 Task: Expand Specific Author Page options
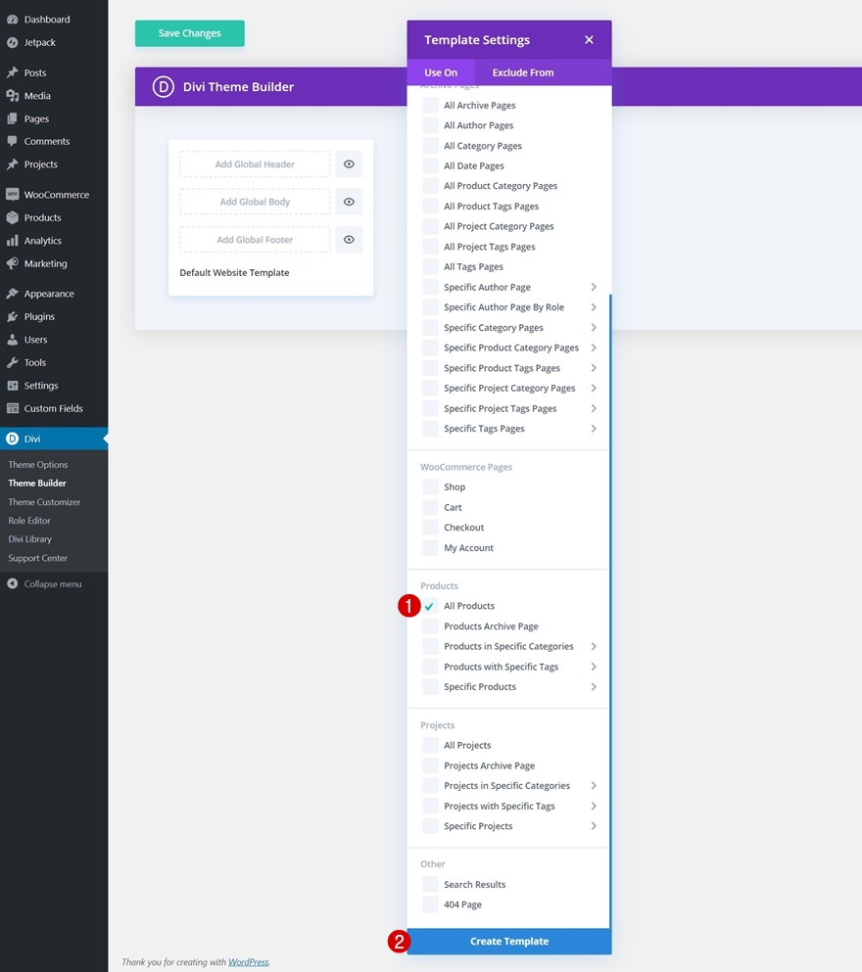point(594,288)
